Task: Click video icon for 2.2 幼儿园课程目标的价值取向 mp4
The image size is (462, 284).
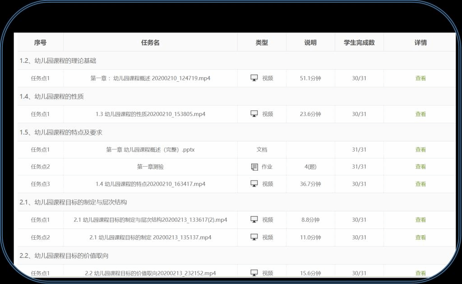Action: click(254, 273)
